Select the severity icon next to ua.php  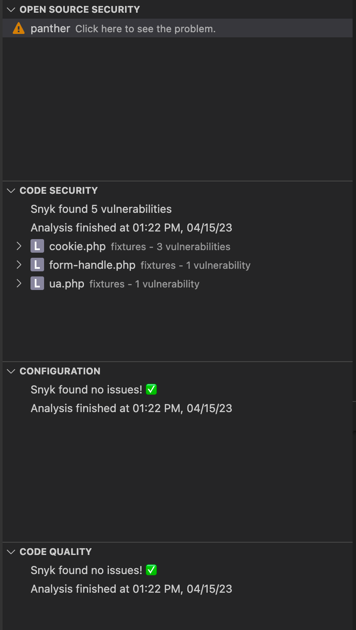click(x=37, y=283)
